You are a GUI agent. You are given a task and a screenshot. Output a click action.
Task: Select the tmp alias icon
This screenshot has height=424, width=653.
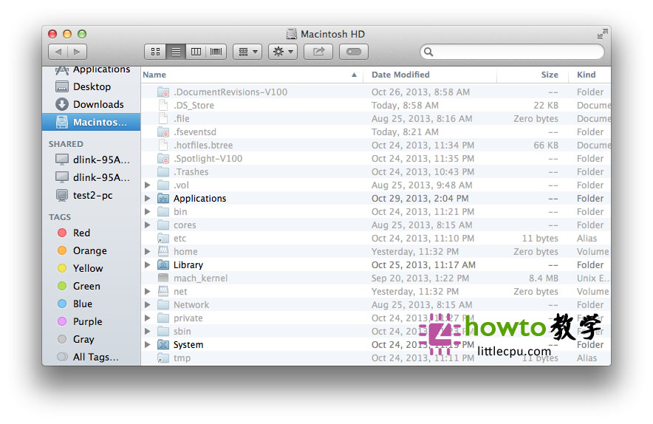tap(163, 358)
